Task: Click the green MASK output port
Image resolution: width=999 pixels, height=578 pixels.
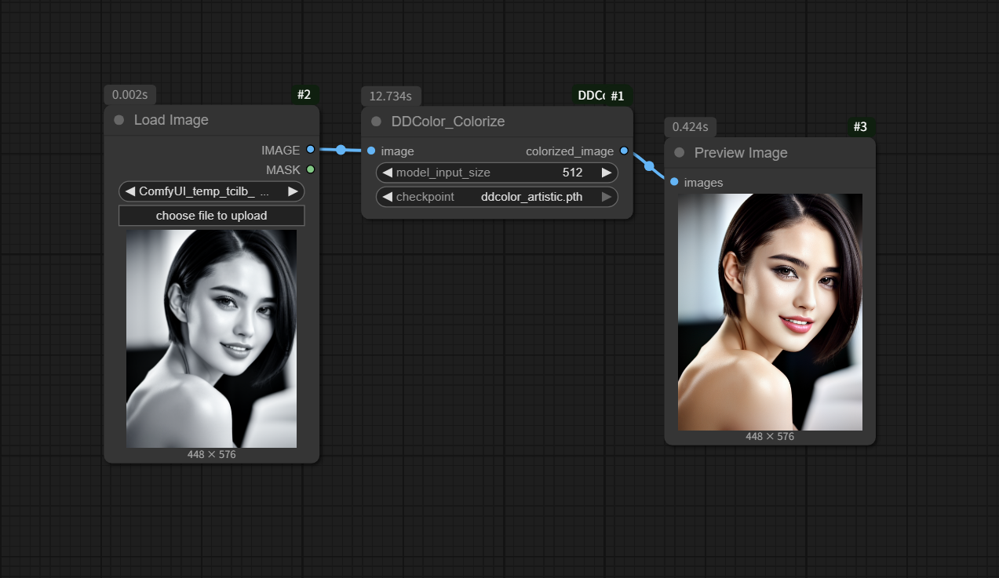Action: tap(311, 169)
